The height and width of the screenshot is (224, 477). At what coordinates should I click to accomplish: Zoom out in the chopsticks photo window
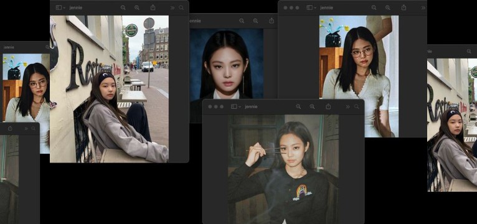pos(298,106)
